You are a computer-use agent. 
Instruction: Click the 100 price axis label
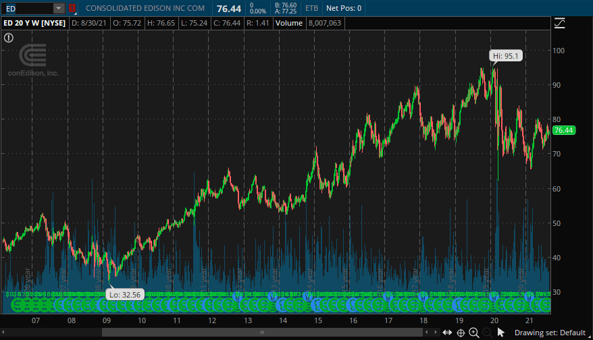(x=559, y=51)
